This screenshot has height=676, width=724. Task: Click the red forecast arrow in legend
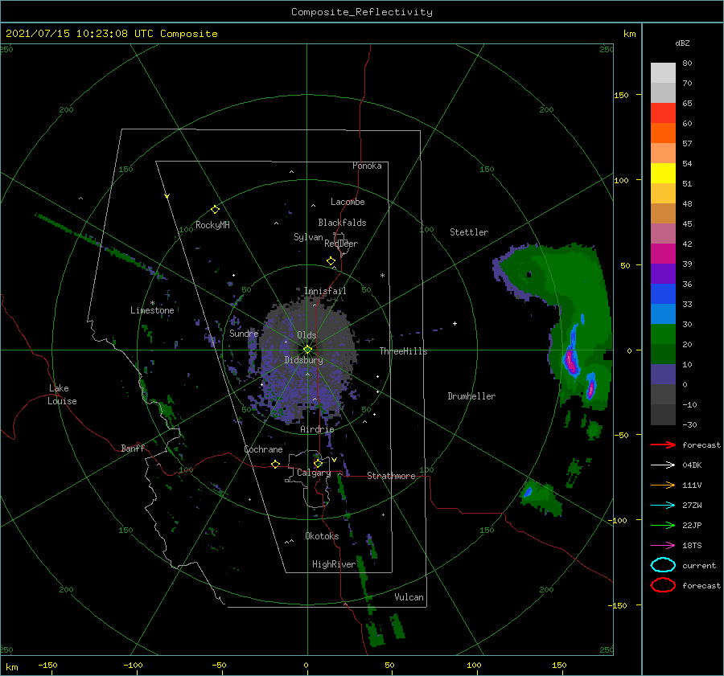click(663, 445)
